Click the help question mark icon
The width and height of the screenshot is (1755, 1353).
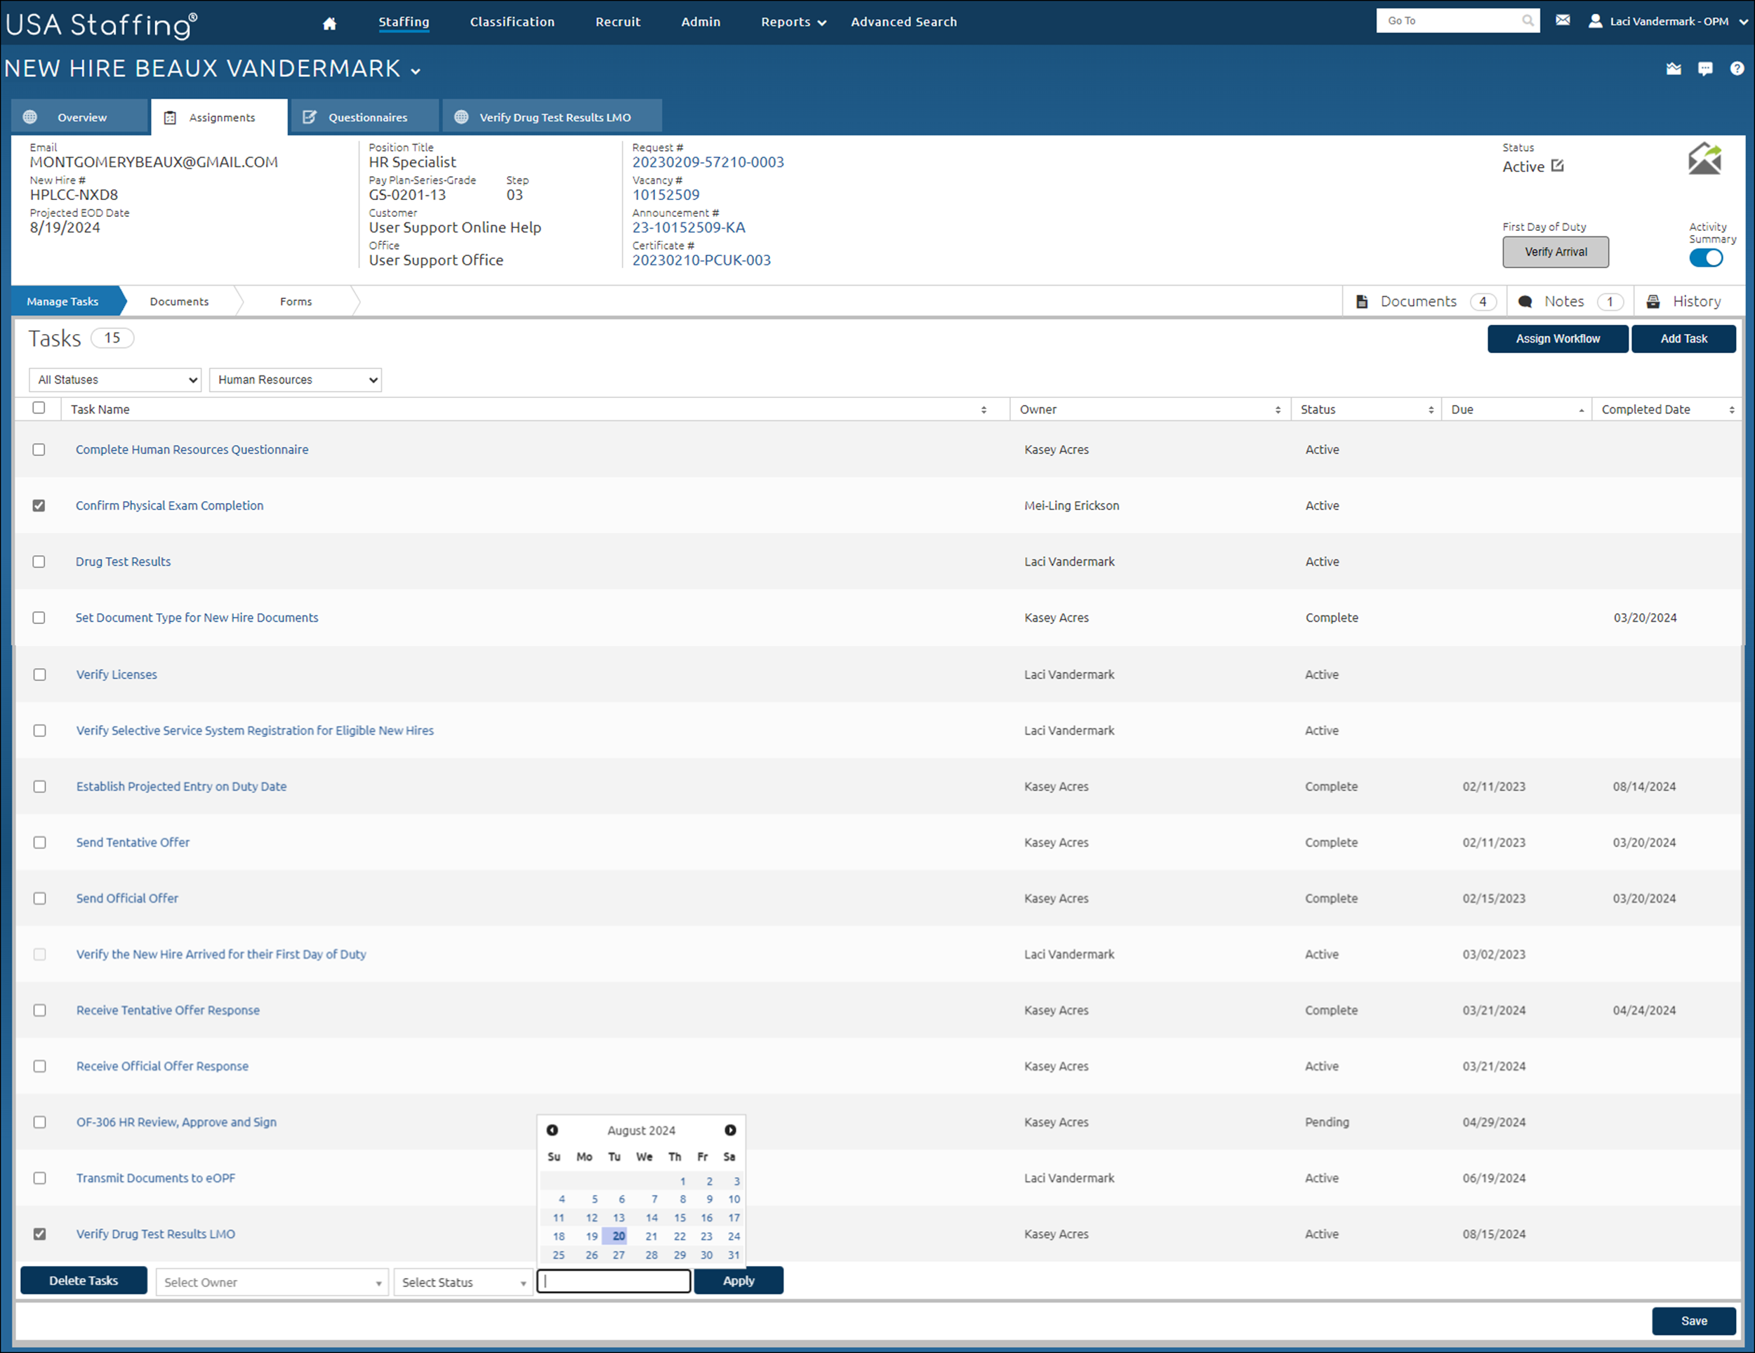pyautogui.click(x=1737, y=69)
